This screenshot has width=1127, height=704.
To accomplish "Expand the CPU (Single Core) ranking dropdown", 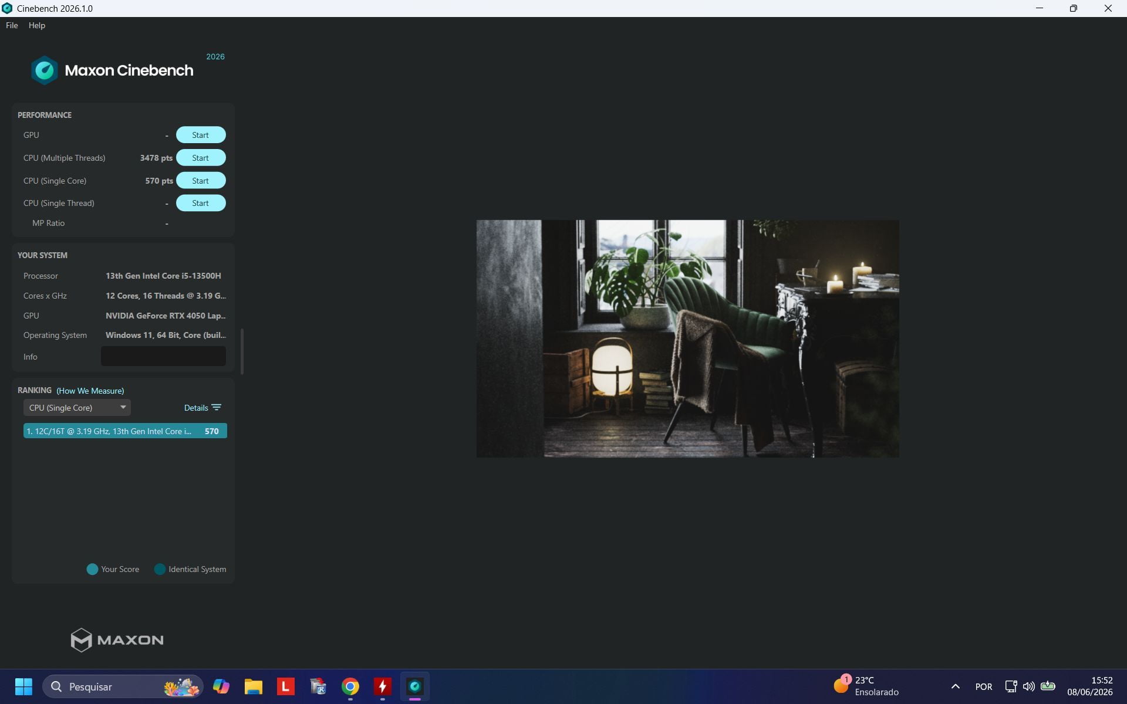I will (77, 408).
